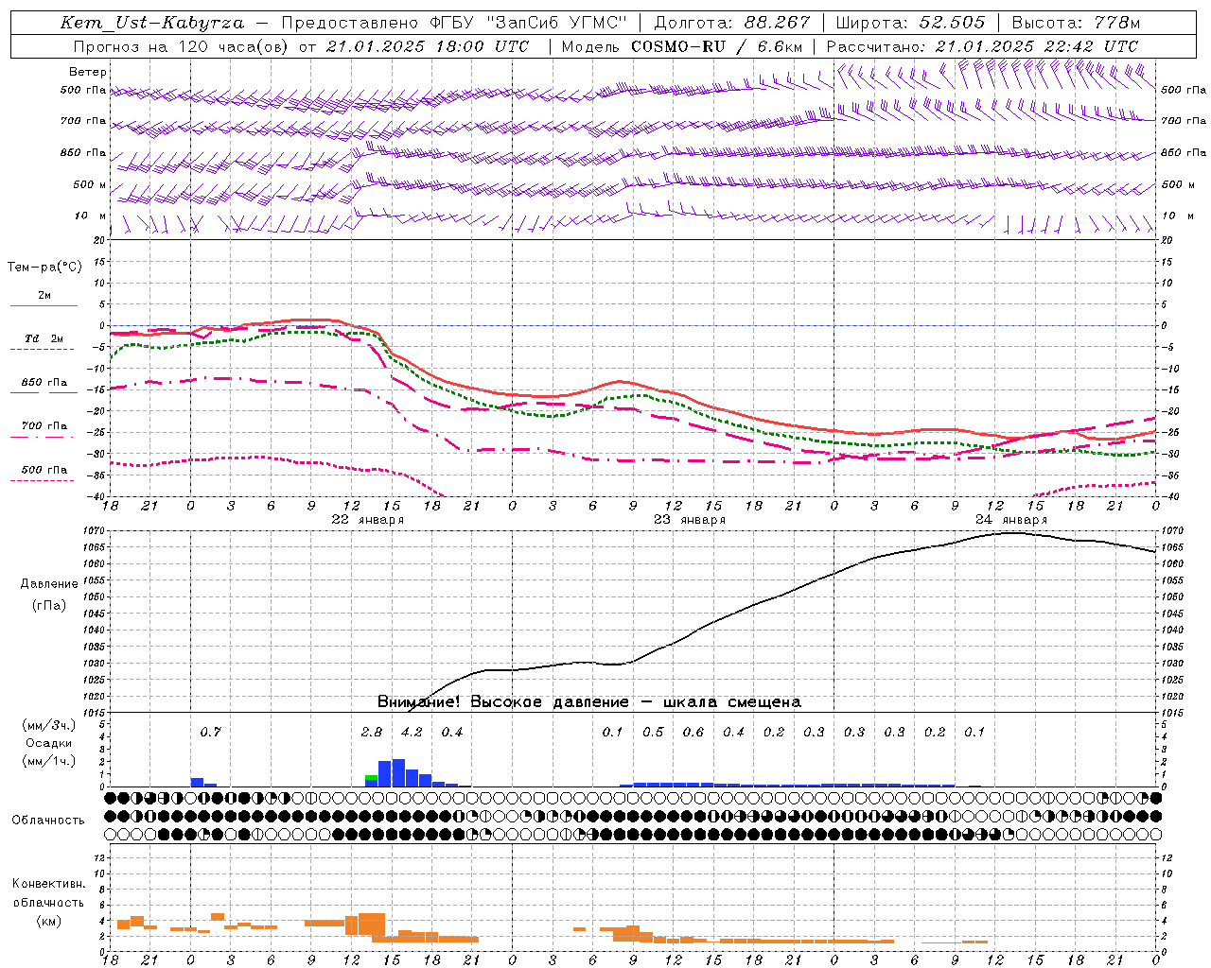The image size is (1211, 968).
Task: Click the Td 2м dew point legend entry
Action: pyautogui.click(x=44, y=338)
